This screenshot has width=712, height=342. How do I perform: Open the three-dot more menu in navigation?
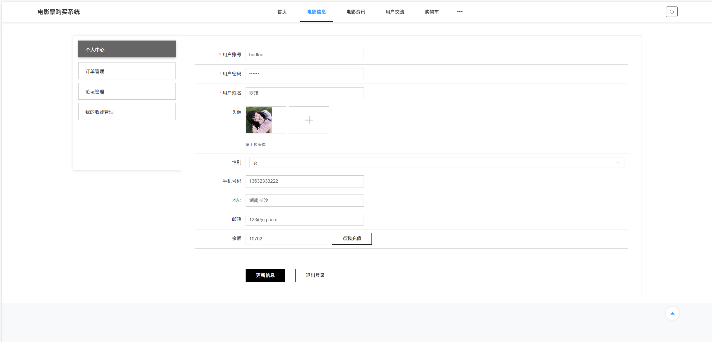[460, 12]
